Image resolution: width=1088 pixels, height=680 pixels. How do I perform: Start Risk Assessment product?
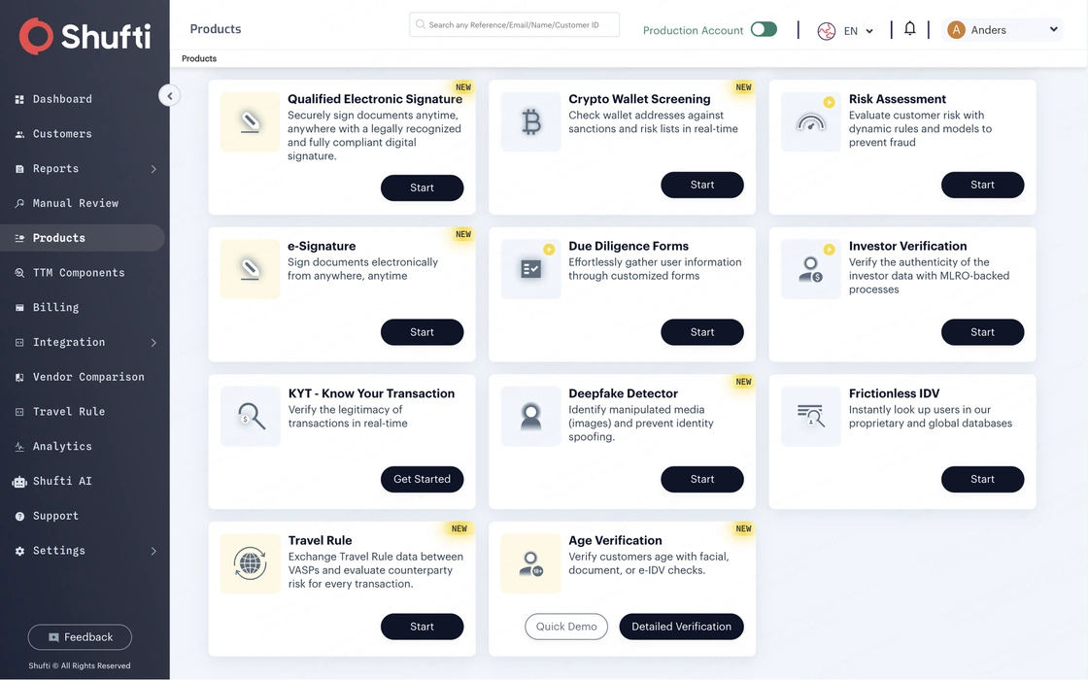point(982,185)
